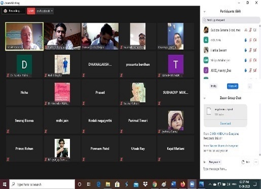Screen dimensions: 261x189
Task: Toggle video icon for Harika Seelam
Action: (x=255, y=50)
